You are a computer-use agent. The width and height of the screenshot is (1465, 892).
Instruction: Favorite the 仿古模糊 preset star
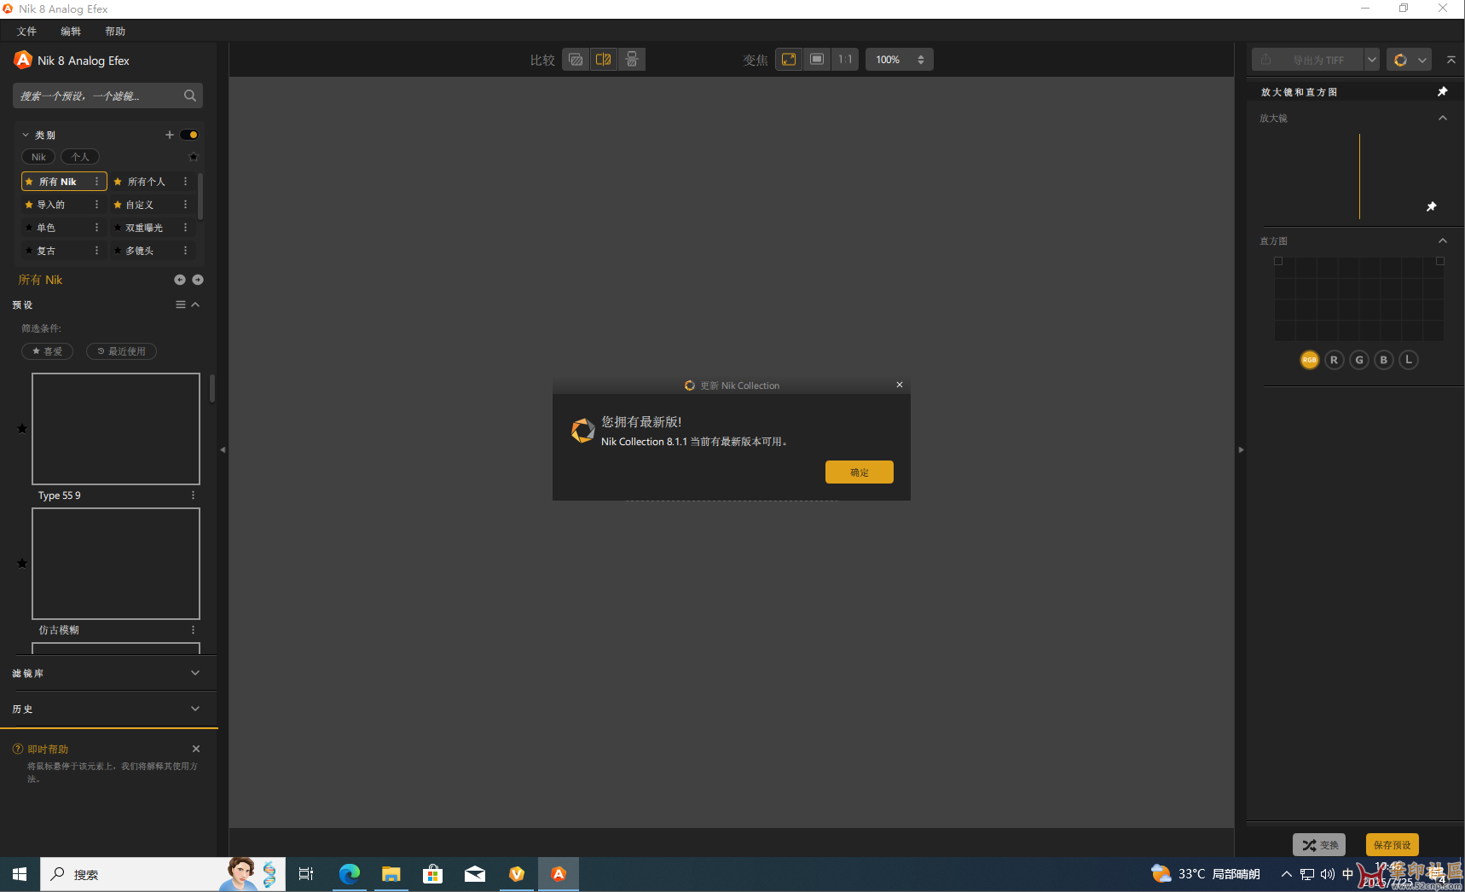click(22, 563)
